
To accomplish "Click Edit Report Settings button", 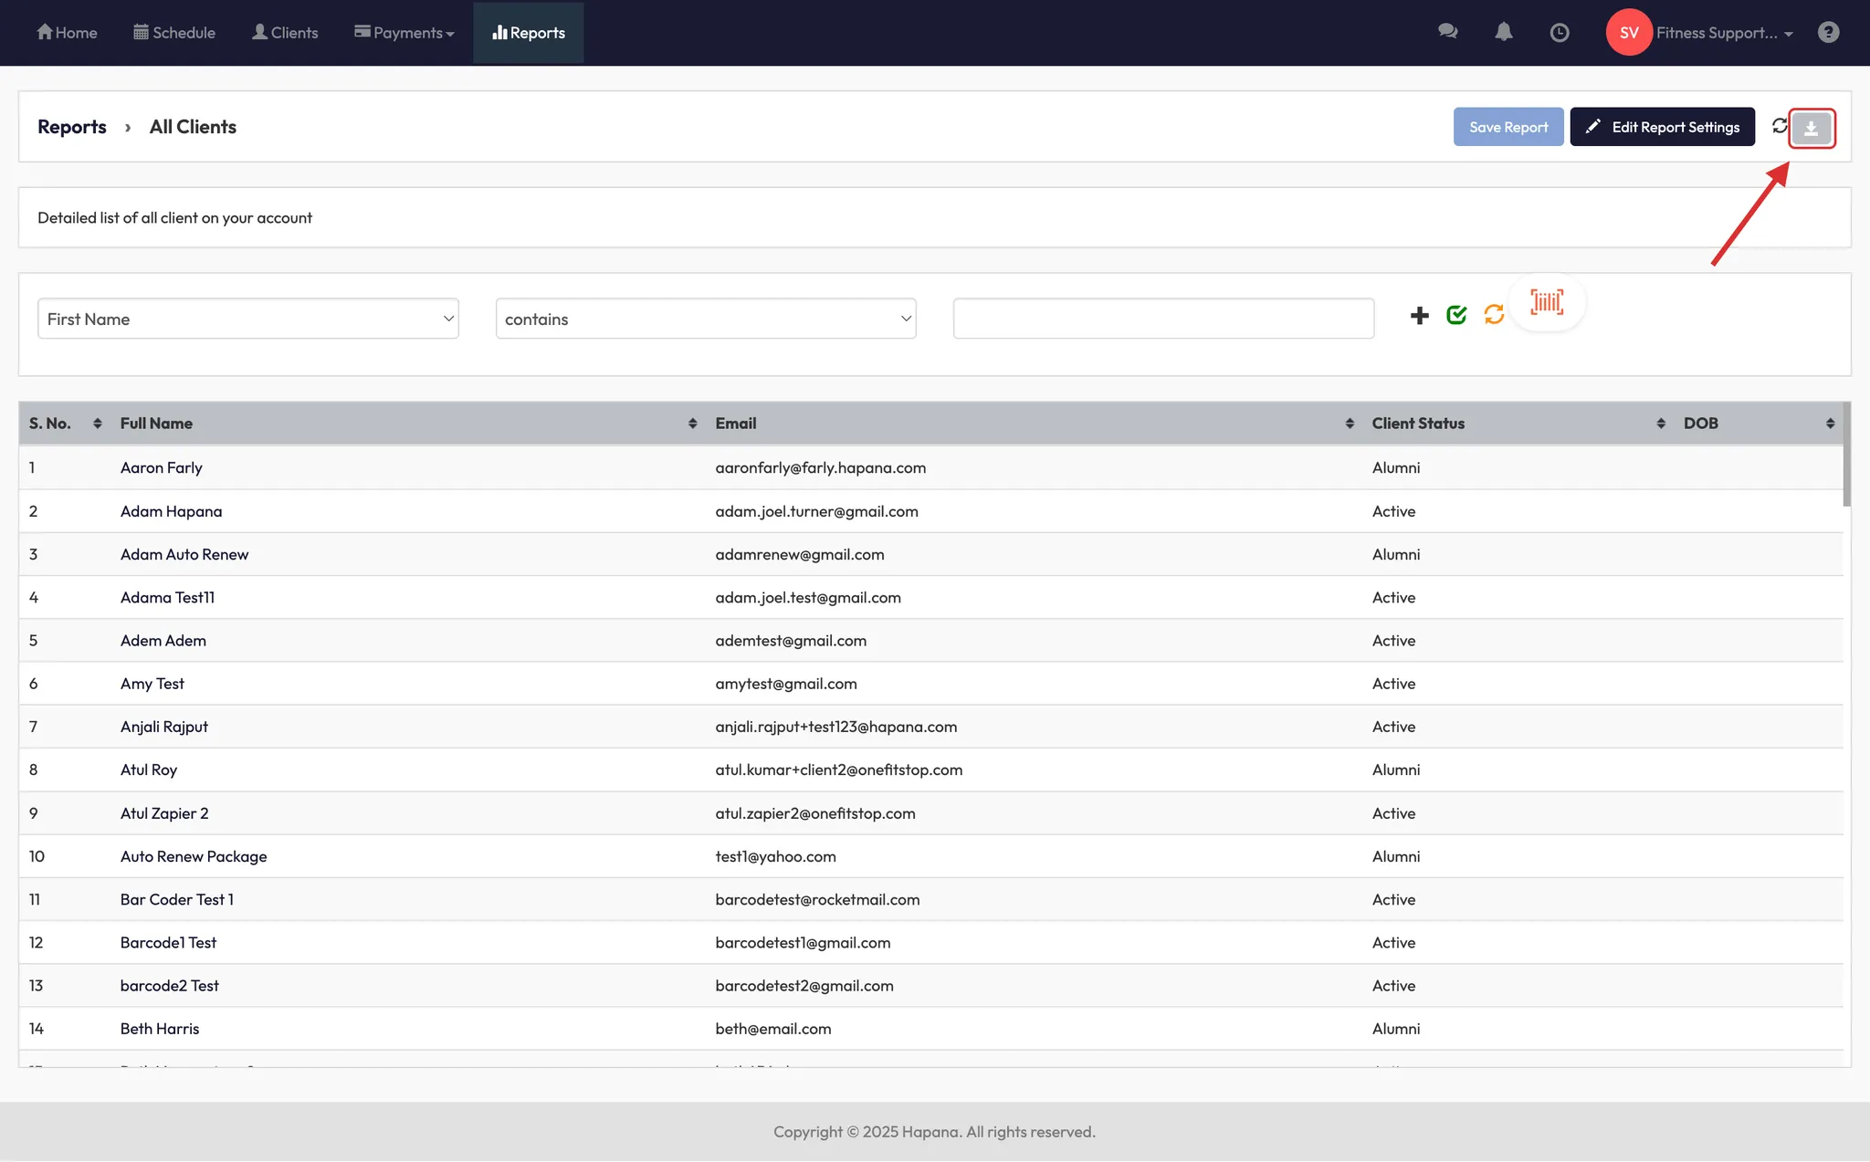I will click(x=1662, y=127).
